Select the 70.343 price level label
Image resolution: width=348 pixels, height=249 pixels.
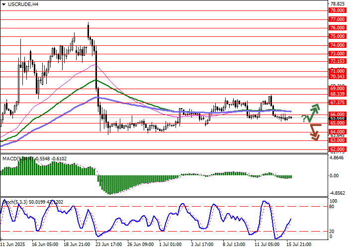[338, 77]
